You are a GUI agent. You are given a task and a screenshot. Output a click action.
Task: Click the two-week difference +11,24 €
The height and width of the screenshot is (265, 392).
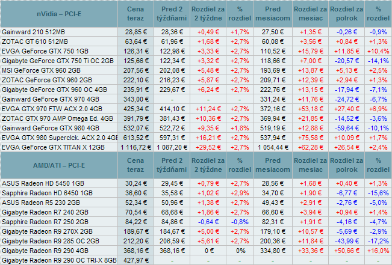(x=208, y=109)
